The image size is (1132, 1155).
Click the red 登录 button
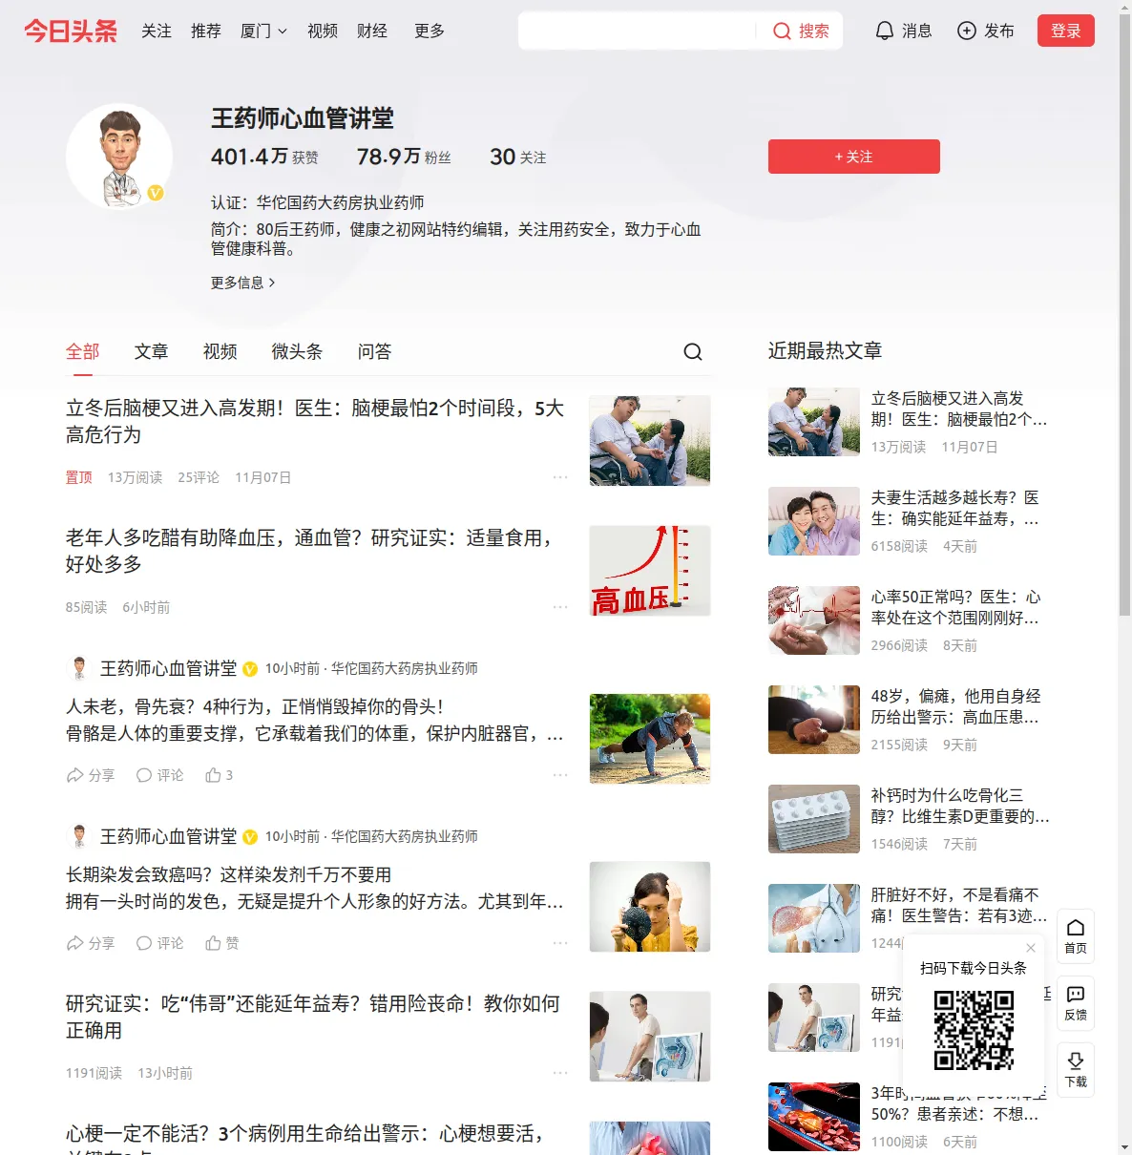pyautogui.click(x=1066, y=31)
